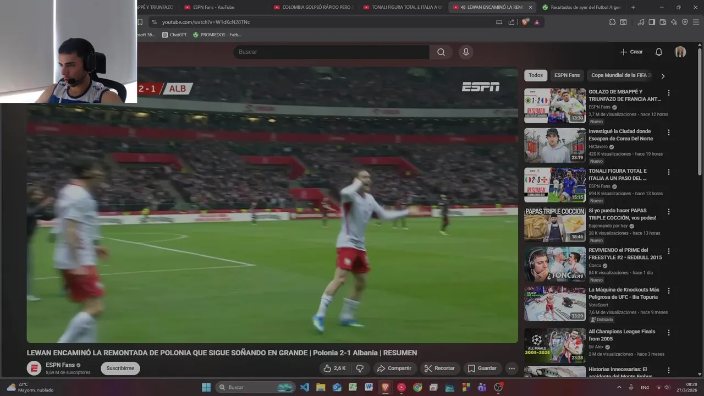Open options for REVIVIENDO el PRIME video
The height and width of the screenshot is (396, 704).
click(669, 251)
